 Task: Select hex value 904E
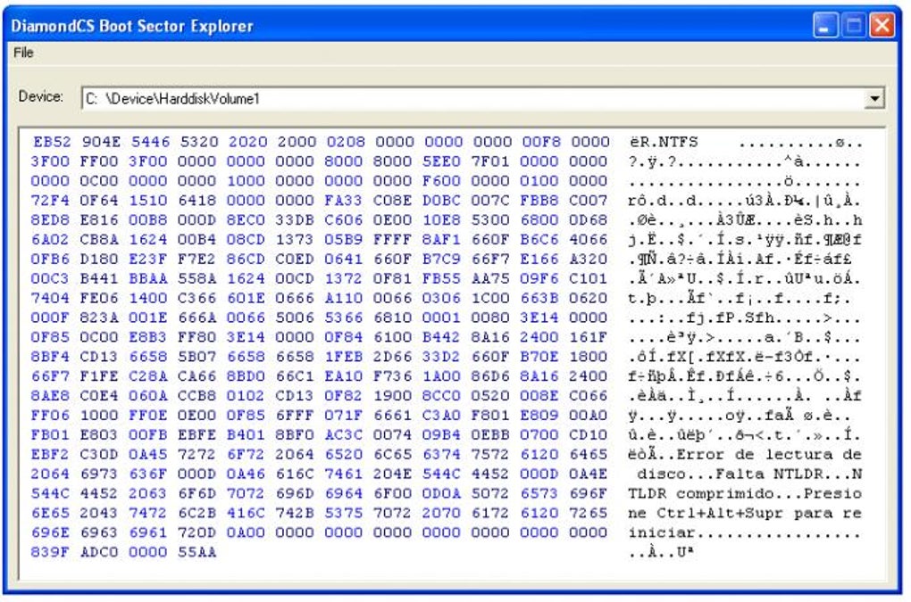[101, 142]
